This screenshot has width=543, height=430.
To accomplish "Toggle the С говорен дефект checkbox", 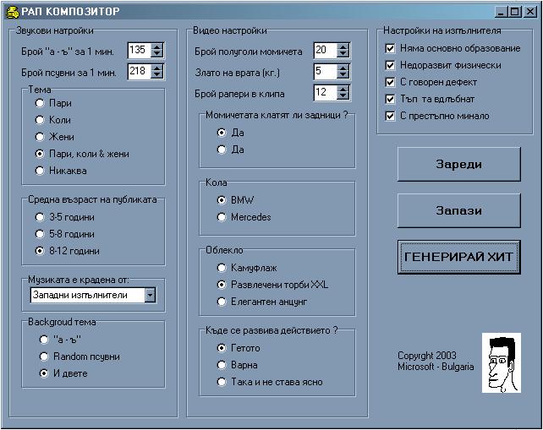I will coord(390,82).
